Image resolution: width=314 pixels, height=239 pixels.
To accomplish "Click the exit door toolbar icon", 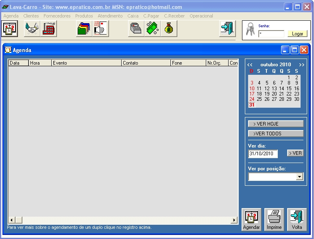I will pyautogui.click(x=227, y=29).
